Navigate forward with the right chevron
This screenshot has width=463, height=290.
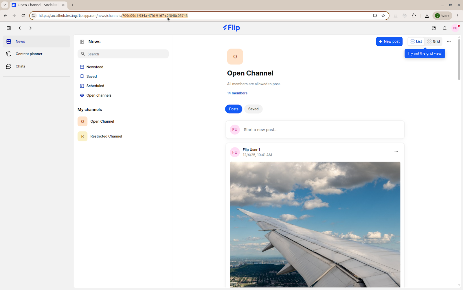(x=30, y=28)
